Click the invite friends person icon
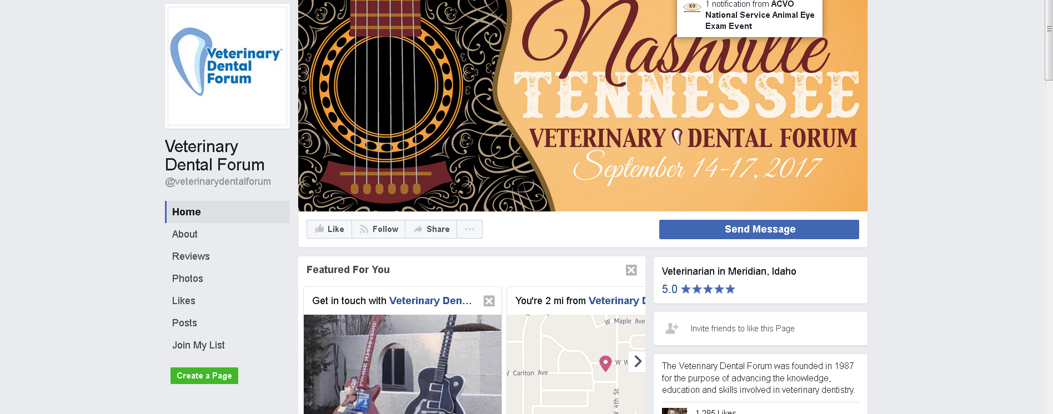The image size is (1053, 414). (672, 329)
